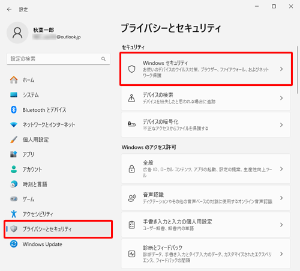Click the 個人用設定 paintbrush icon
300x271 pixels.
click(x=14, y=139)
